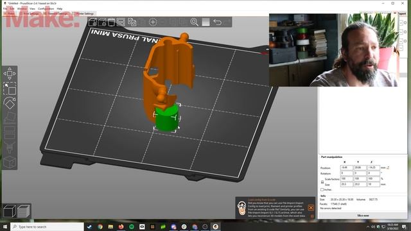Toggle the Inches checkbox
Screen dimensions: 411x231
click(x=322, y=190)
